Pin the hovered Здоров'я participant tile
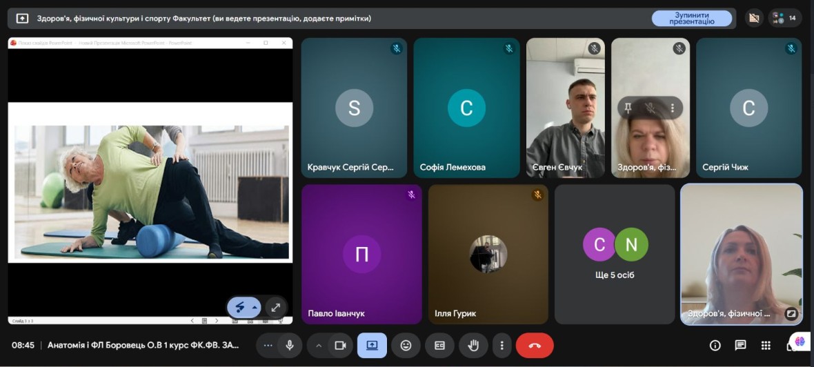The height and width of the screenshot is (367, 814). pyautogui.click(x=628, y=108)
